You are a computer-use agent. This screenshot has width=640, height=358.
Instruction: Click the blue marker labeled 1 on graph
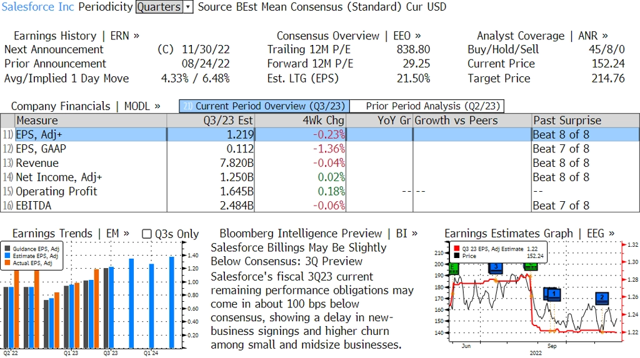554,294
